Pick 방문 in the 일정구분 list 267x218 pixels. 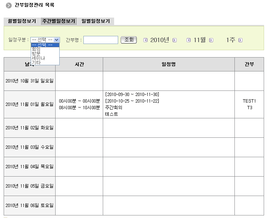click(x=36, y=53)
